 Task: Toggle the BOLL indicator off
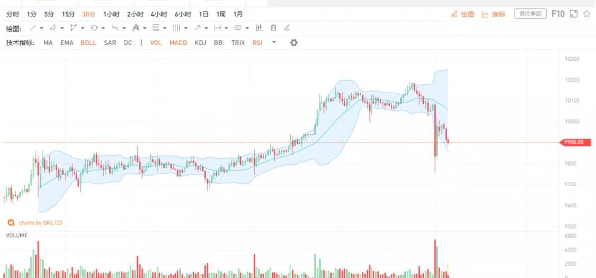pyautogui.click(x=88, y=43)
